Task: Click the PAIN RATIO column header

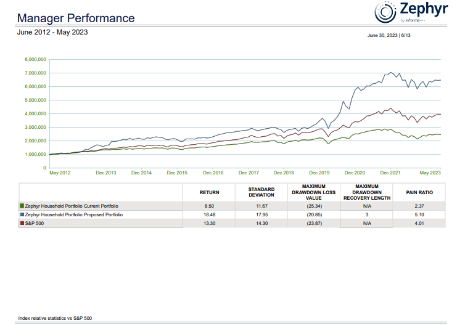Action: 419,192
